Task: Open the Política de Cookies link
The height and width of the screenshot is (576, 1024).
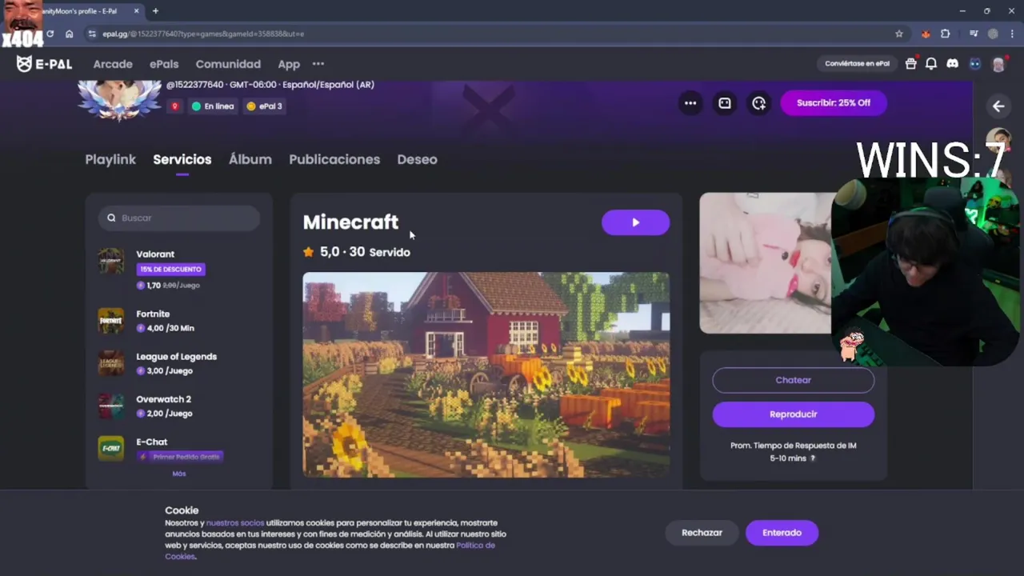Action: pyautogui.click(x=330, y=550)
